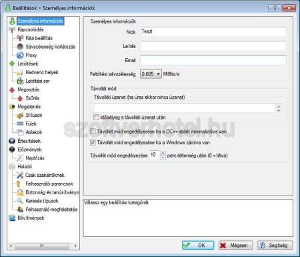Click the red Megosztás arrow icon
The width and height of the screenshot is (300, 257).
pos(12,89)
